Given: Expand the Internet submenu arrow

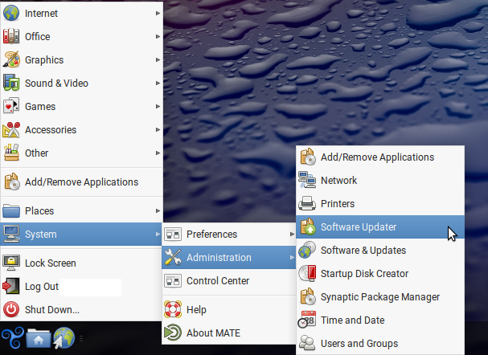Looking at the screenshot, I should tap(157, 14).
